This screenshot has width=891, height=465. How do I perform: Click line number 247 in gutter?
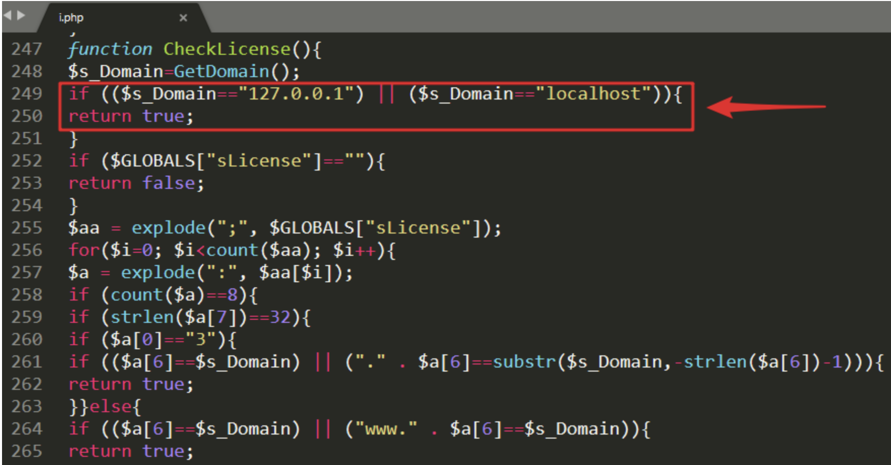click(x=27, y=49)
